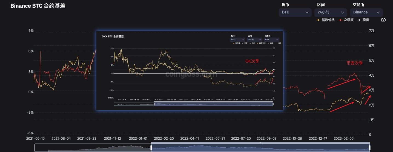Click the 5万 label on the right axis
Viewport: 393px width, 152px height.
click(372, 60)
